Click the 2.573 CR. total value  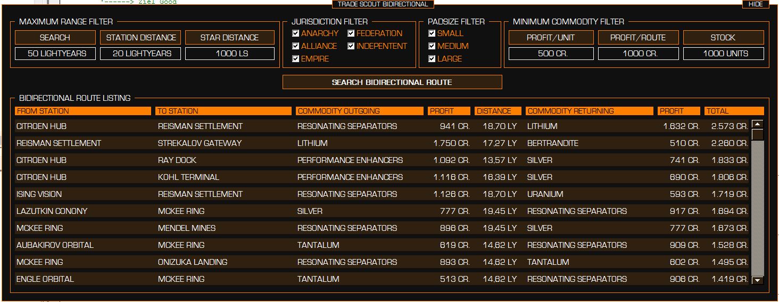(730, 126)
